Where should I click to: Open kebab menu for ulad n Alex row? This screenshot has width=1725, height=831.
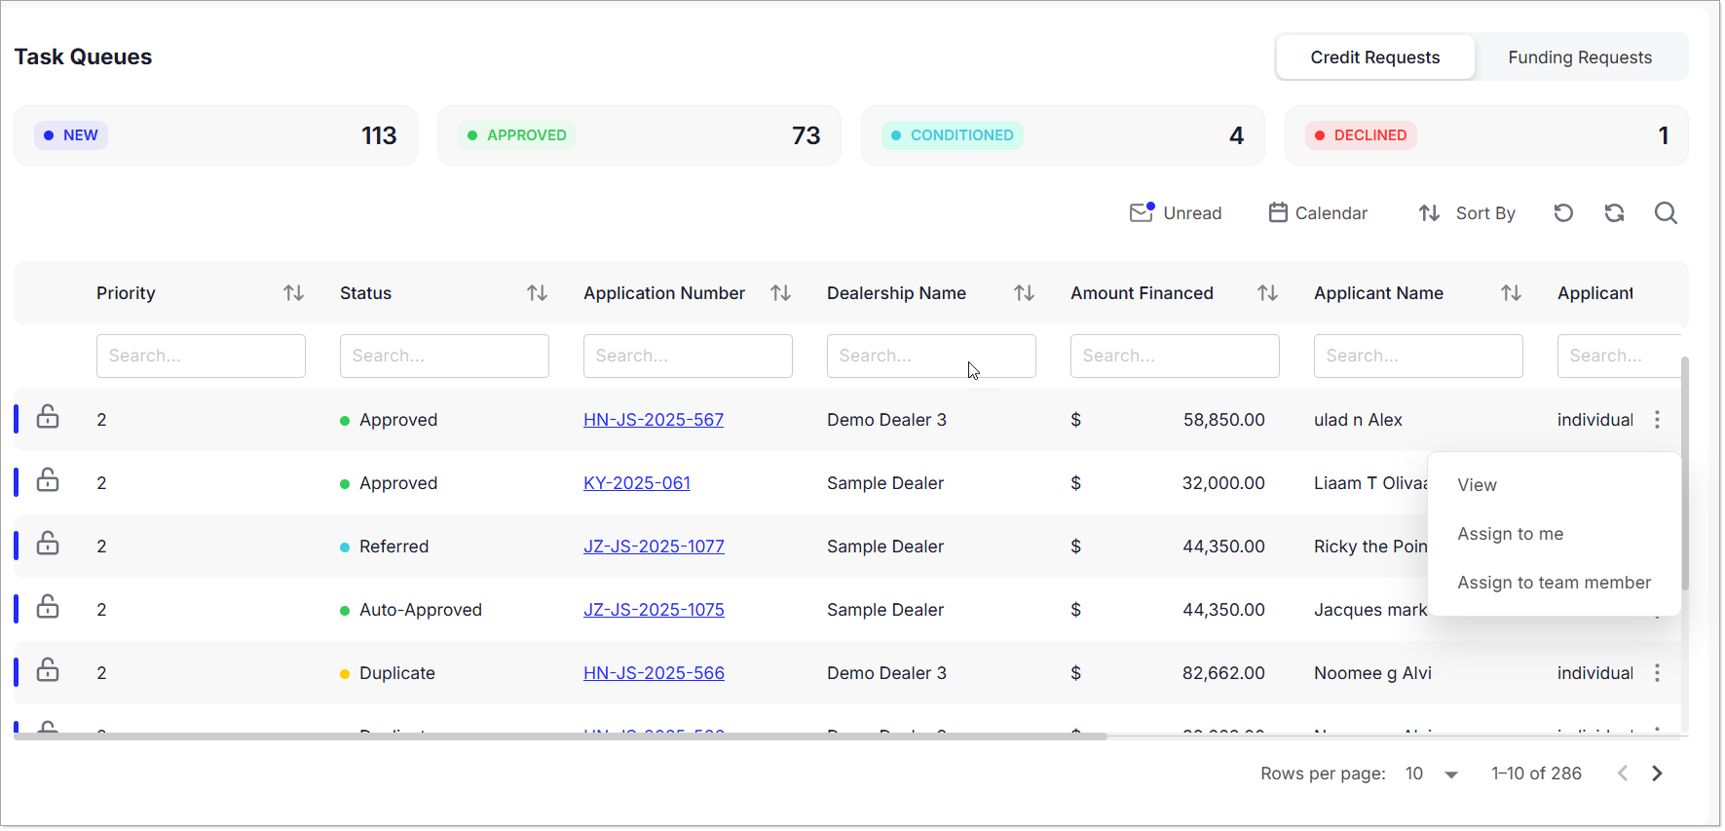point(1656,420)
